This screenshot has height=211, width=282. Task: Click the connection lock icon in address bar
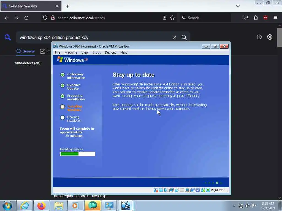53,18
